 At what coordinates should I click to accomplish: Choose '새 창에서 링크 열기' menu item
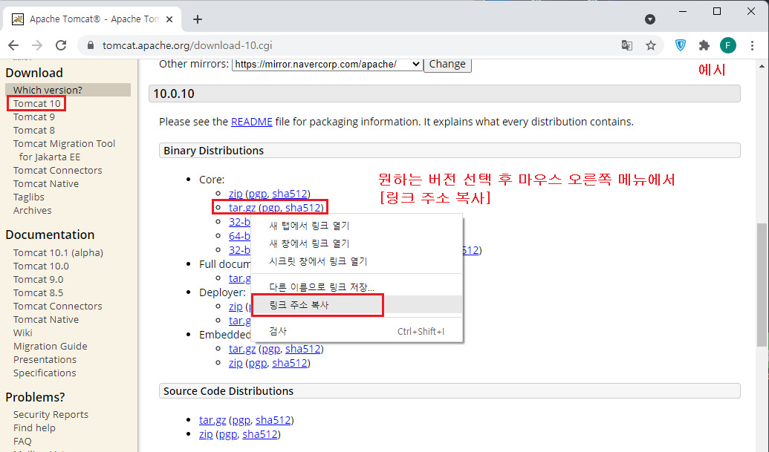point(357,243)
